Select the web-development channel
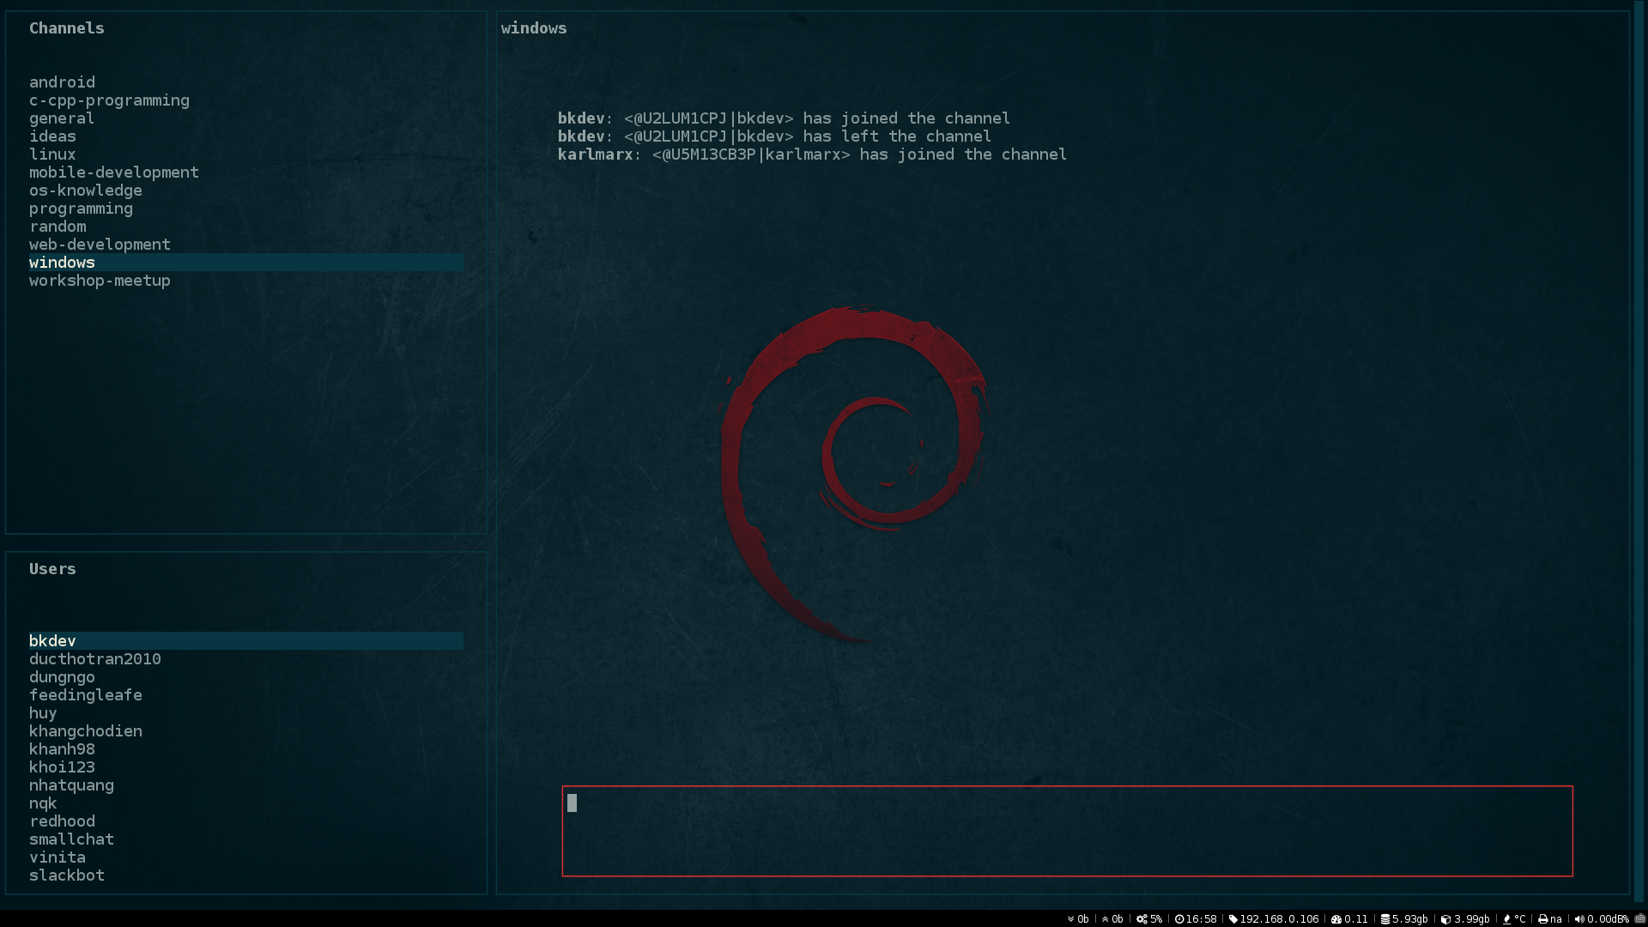Image resolution: width=1648 pixels, height=927 pixels. (100, 245)
